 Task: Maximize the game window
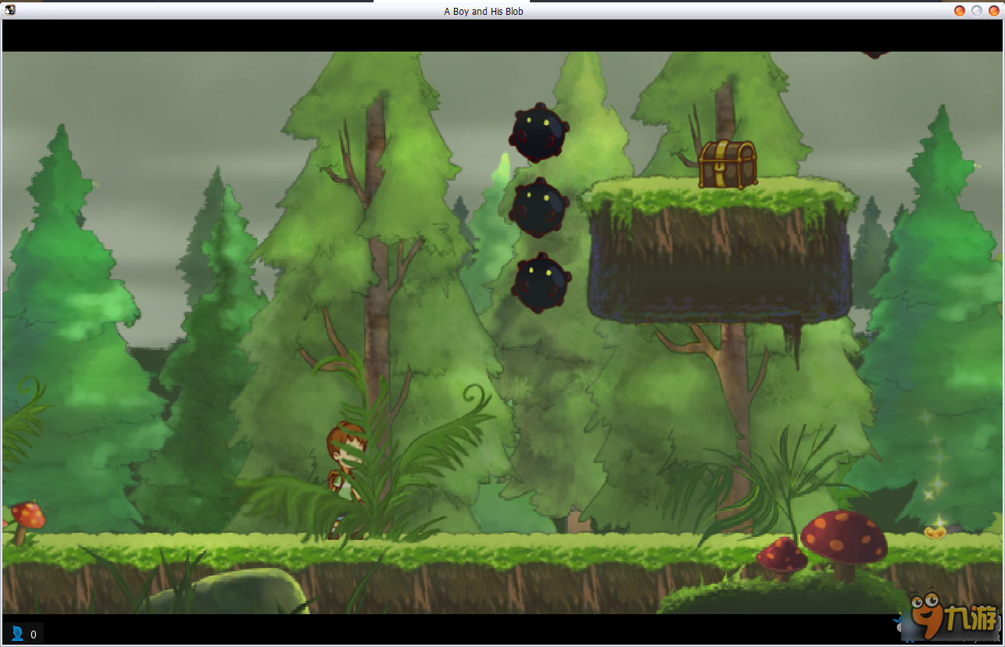point(977,11)
